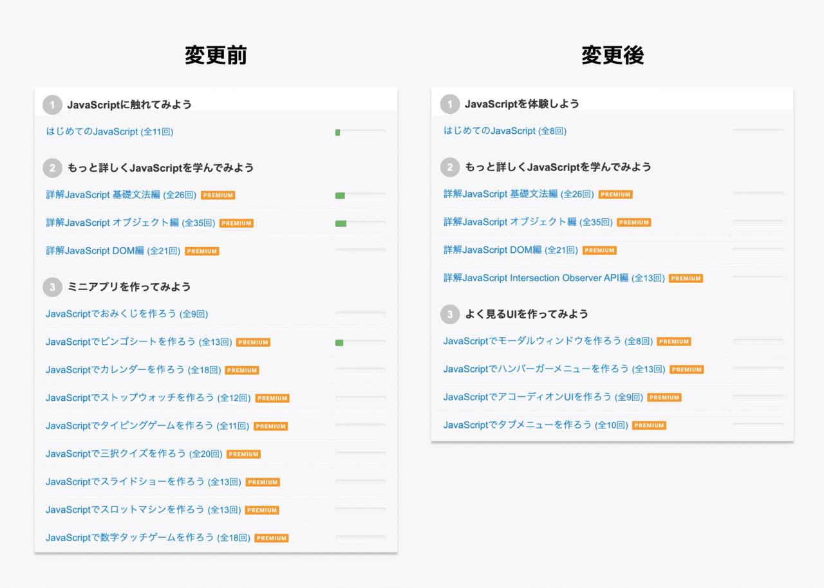Click the PREMIUM badge on JavaScriptでタブメニューを作ろう
The width and height of the screenshot is (824, 588).
(649, 425)
